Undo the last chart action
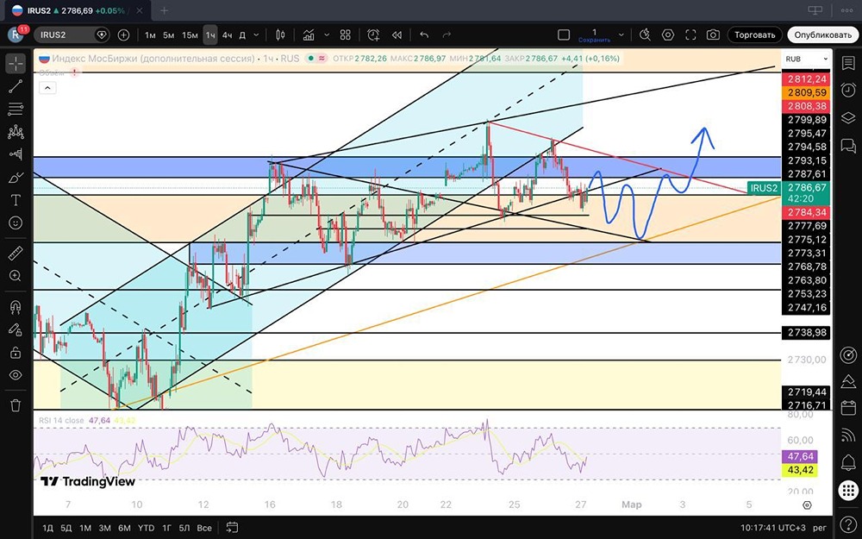This screenshot has width=862, height=539. pos(424,34)
